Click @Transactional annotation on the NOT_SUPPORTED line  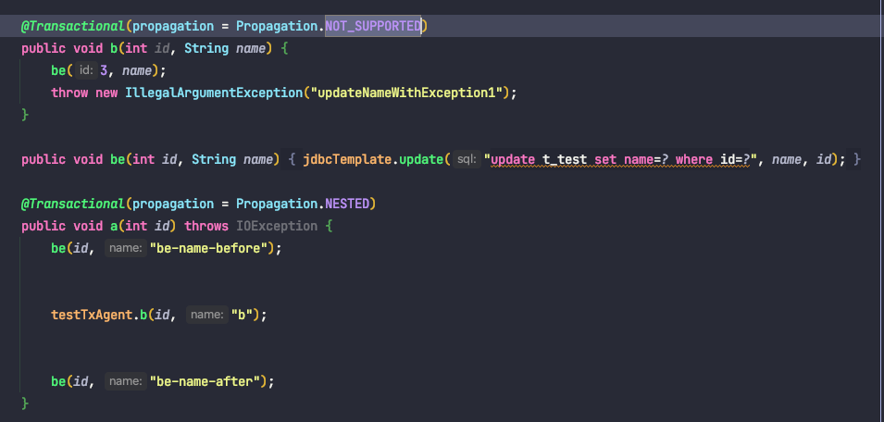tap(73, 26)
